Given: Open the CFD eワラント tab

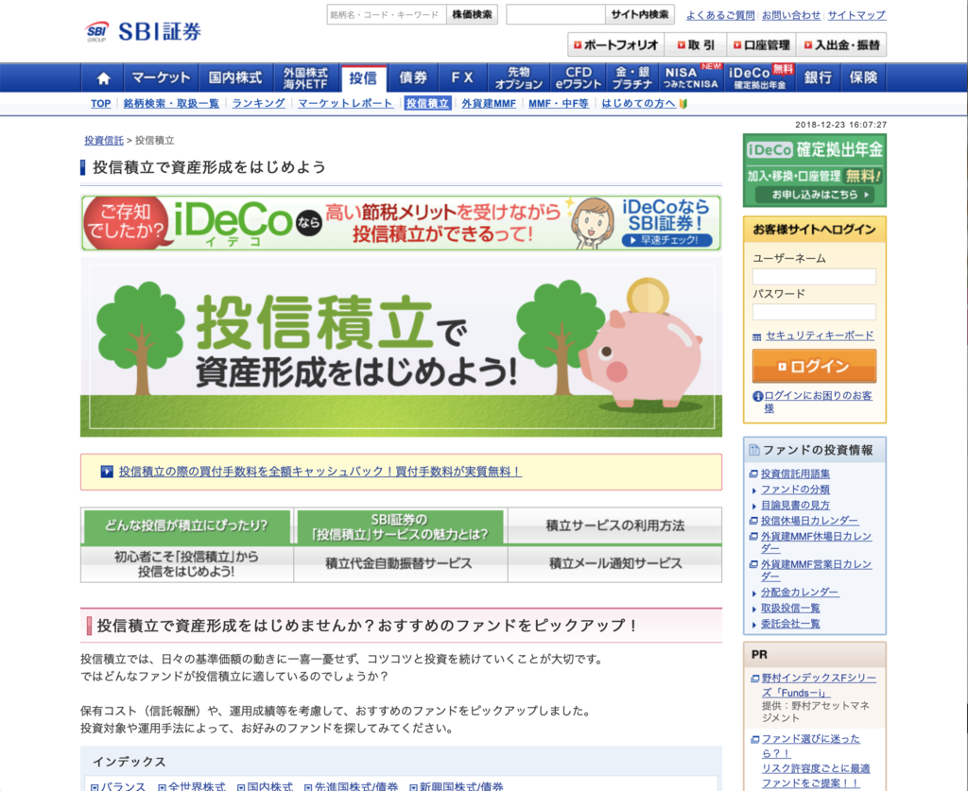Looking at the screenshot, I should coord(579,77).
